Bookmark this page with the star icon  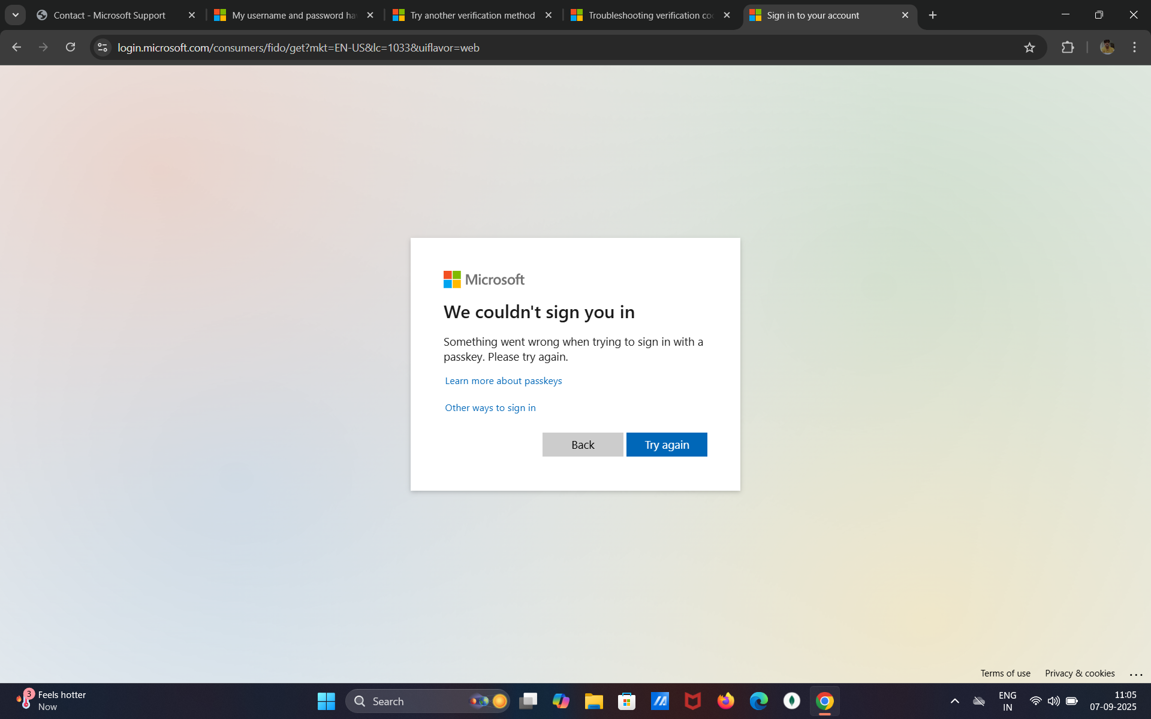(x=1029, y=47)
